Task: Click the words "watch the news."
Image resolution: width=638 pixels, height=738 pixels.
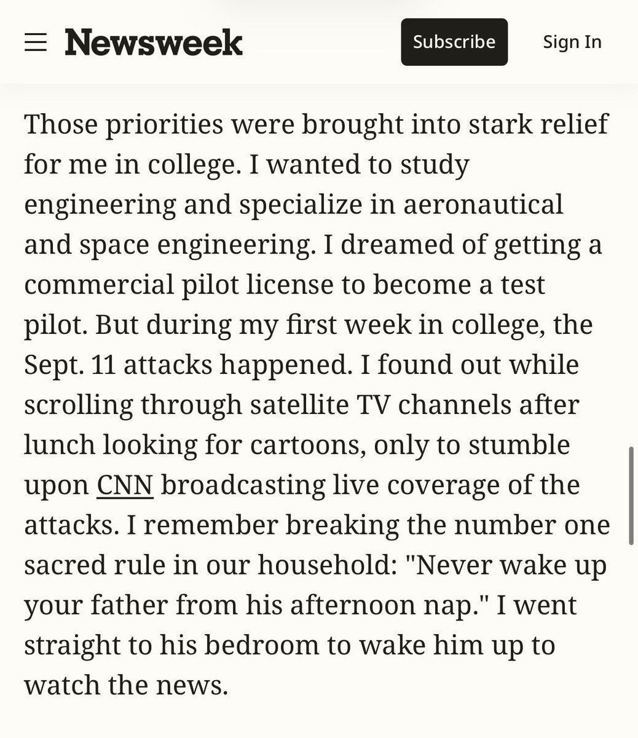Action: (126, 685)
